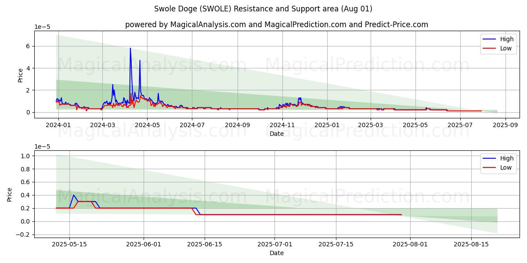Select the '2025-07' month tick label

[460, 125]
